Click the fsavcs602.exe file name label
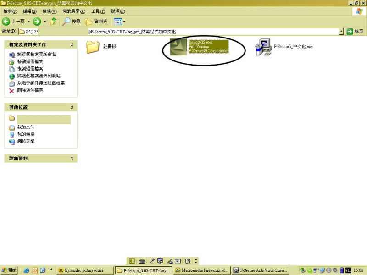The height and width of the screenshot is (275, 367). tap(200, 42)
